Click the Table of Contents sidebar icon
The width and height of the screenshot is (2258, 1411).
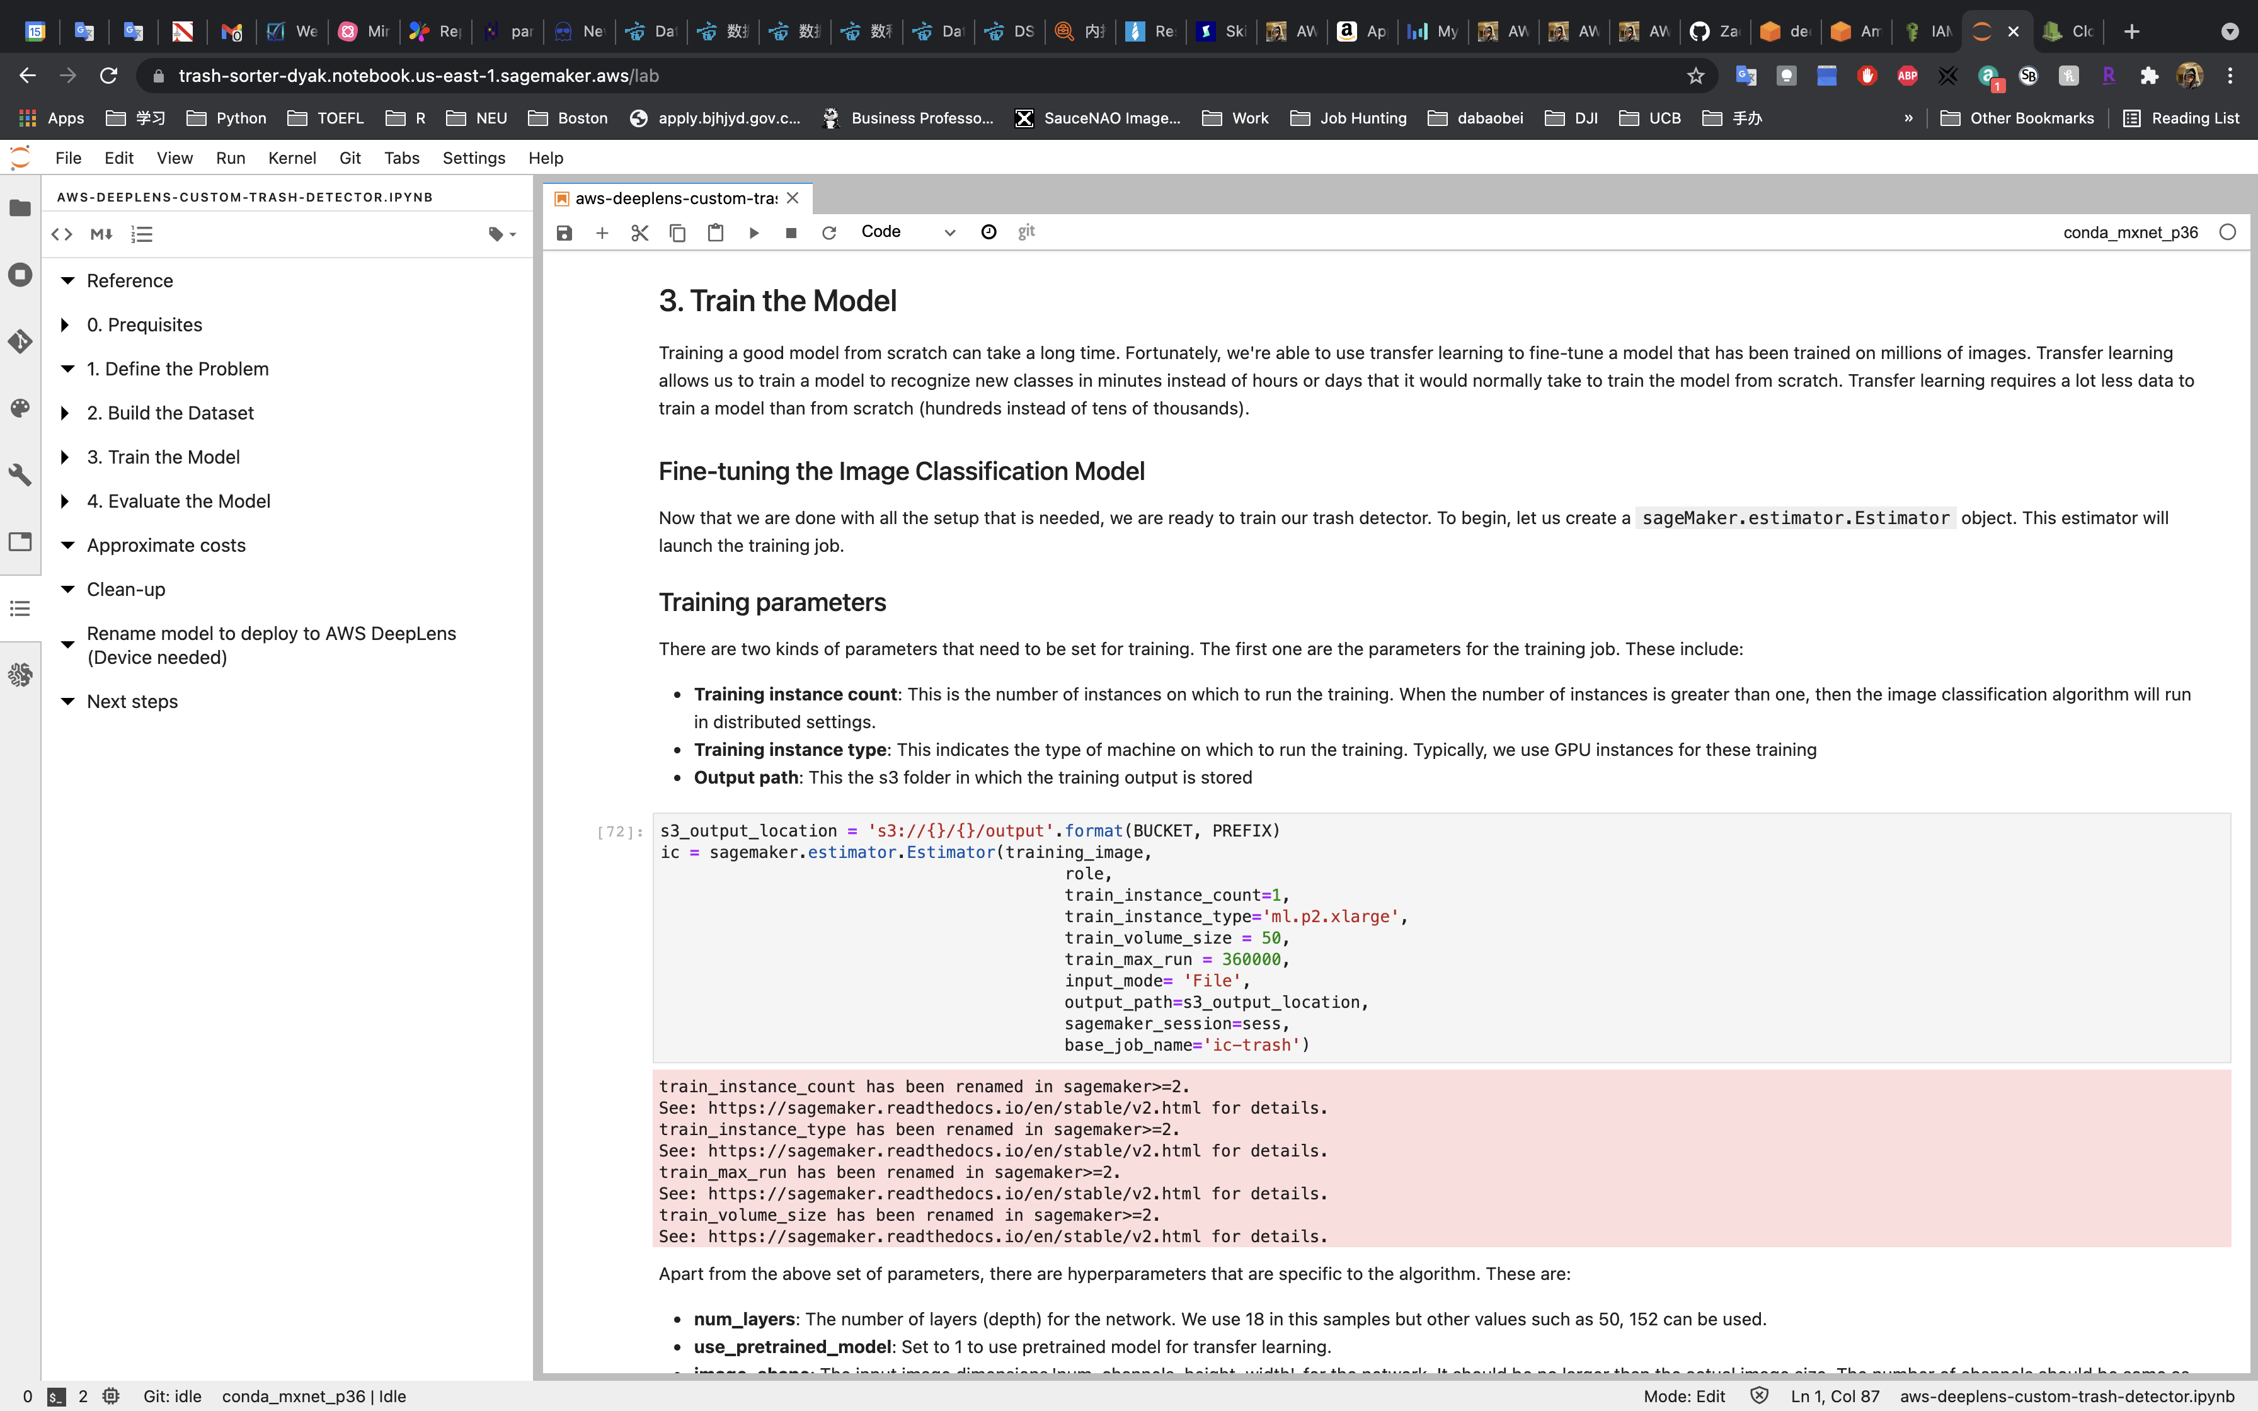click(x=20, y=608)
